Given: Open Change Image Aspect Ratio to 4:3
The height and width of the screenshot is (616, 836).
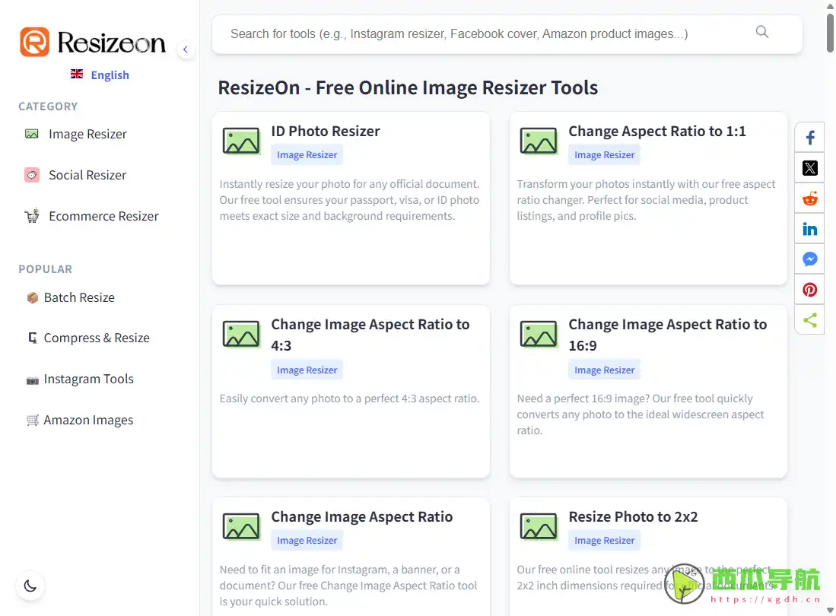Looking at the screenshot, I should tap(370, 335).
